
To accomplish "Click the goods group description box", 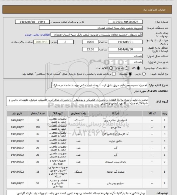I will (77, 102).
